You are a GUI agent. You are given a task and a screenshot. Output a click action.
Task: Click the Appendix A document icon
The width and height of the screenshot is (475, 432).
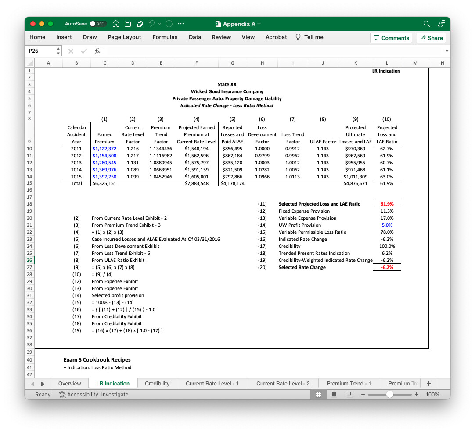point(218,24)
